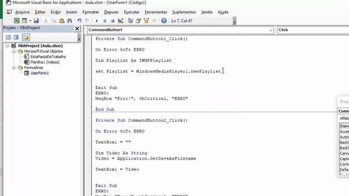This screenshot has height=196, width=349.
Task: Select VBAProject (Aula.xlsm) in project tree
Action: coord(40,46)
